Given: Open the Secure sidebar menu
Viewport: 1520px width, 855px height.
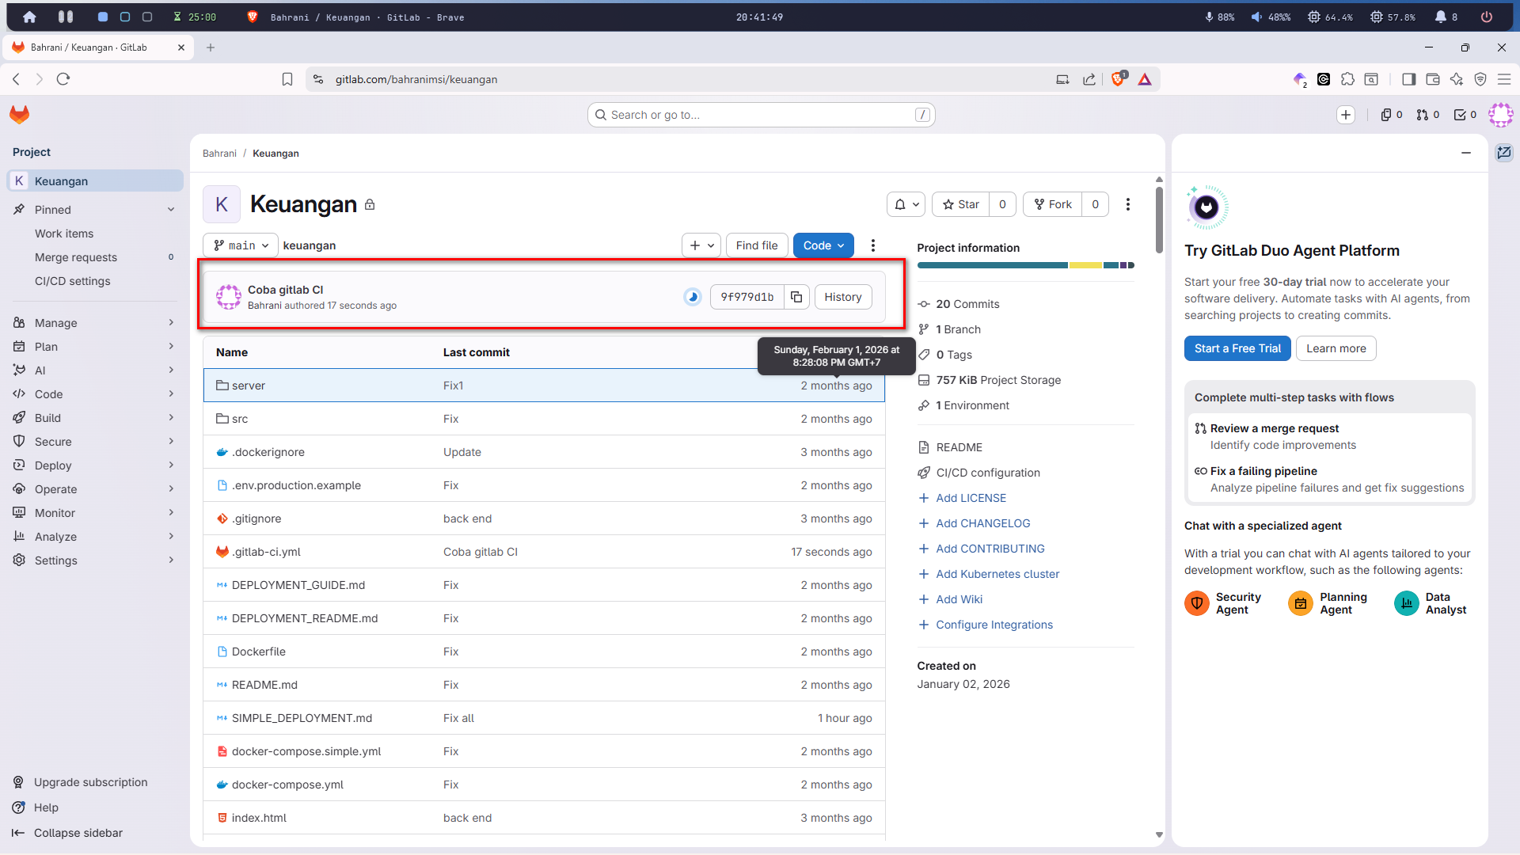Looking at the screenshot, I should click(x=95, y=442).
